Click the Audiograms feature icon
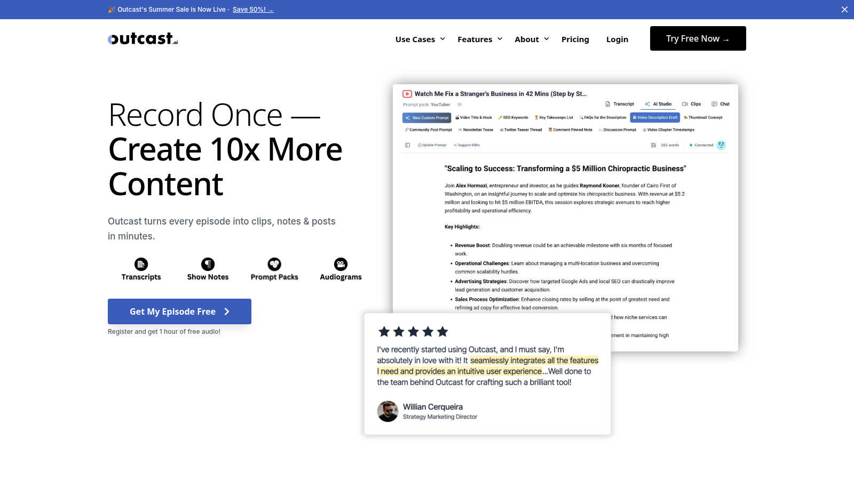The width and height of the screenshot is (854, 480). click(341, 264)
